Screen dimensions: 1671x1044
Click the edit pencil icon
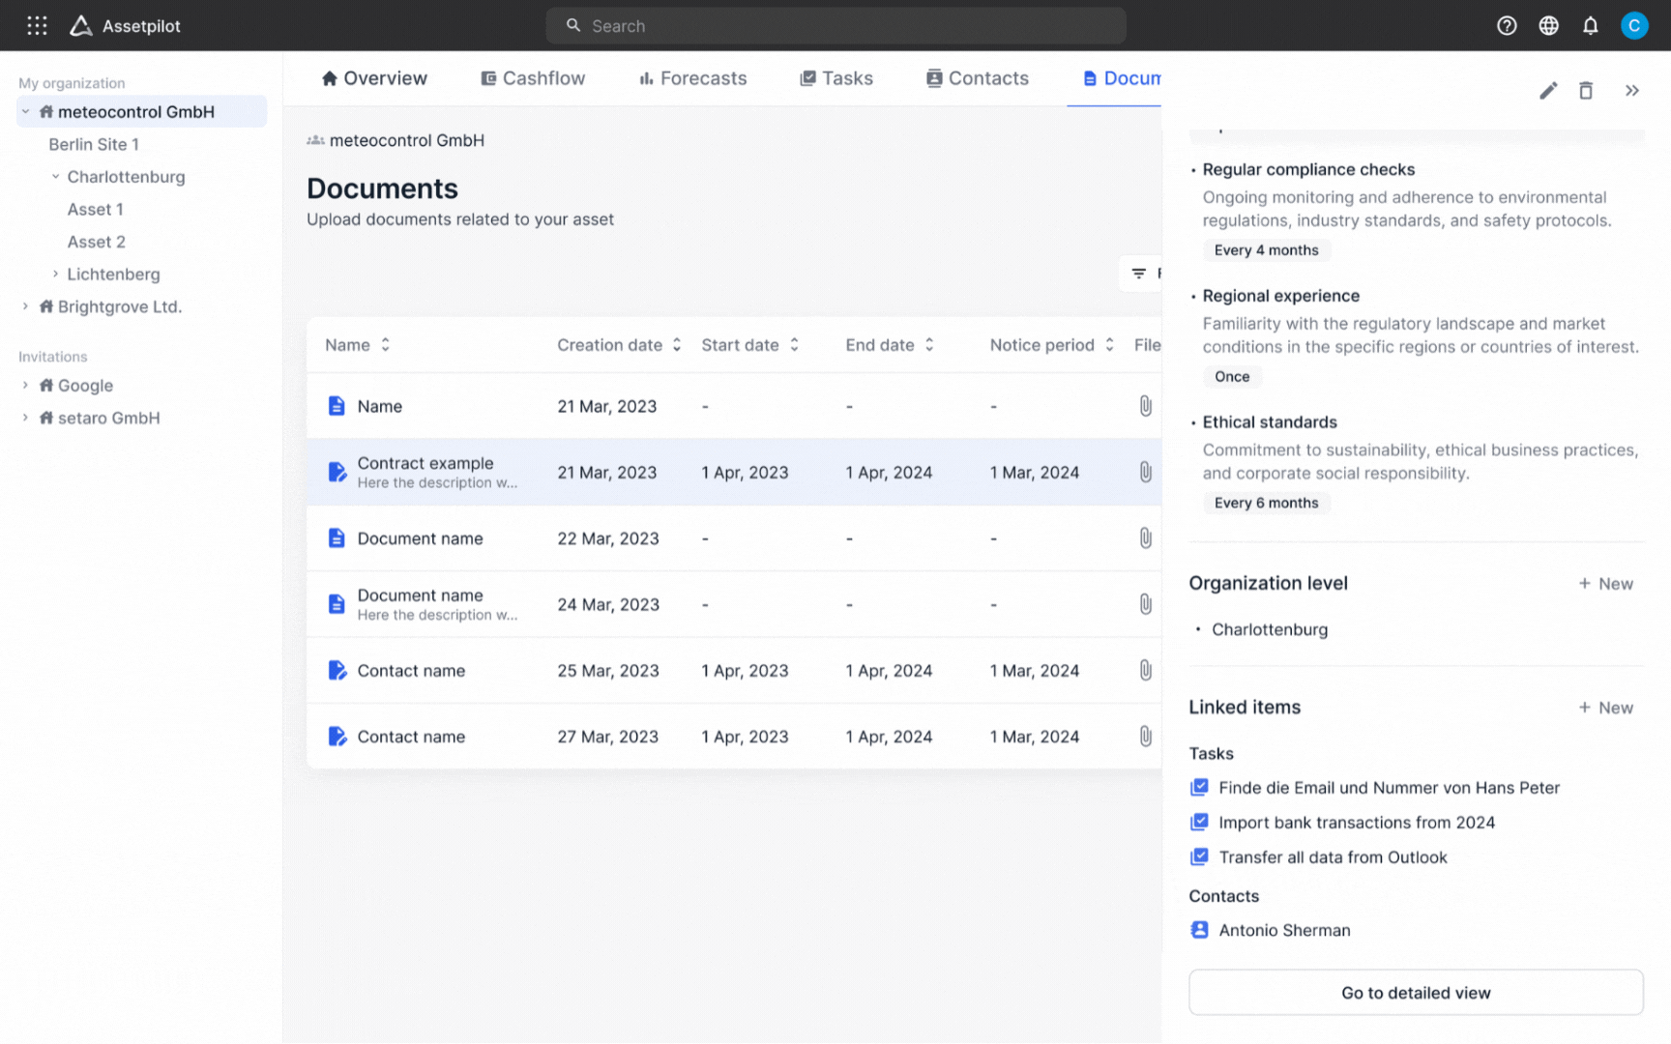click(x=1548, y=91)
